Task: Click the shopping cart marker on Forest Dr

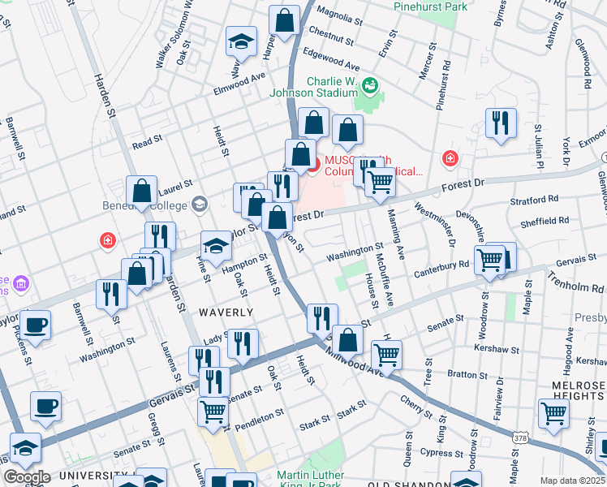Action: [380, 183]
